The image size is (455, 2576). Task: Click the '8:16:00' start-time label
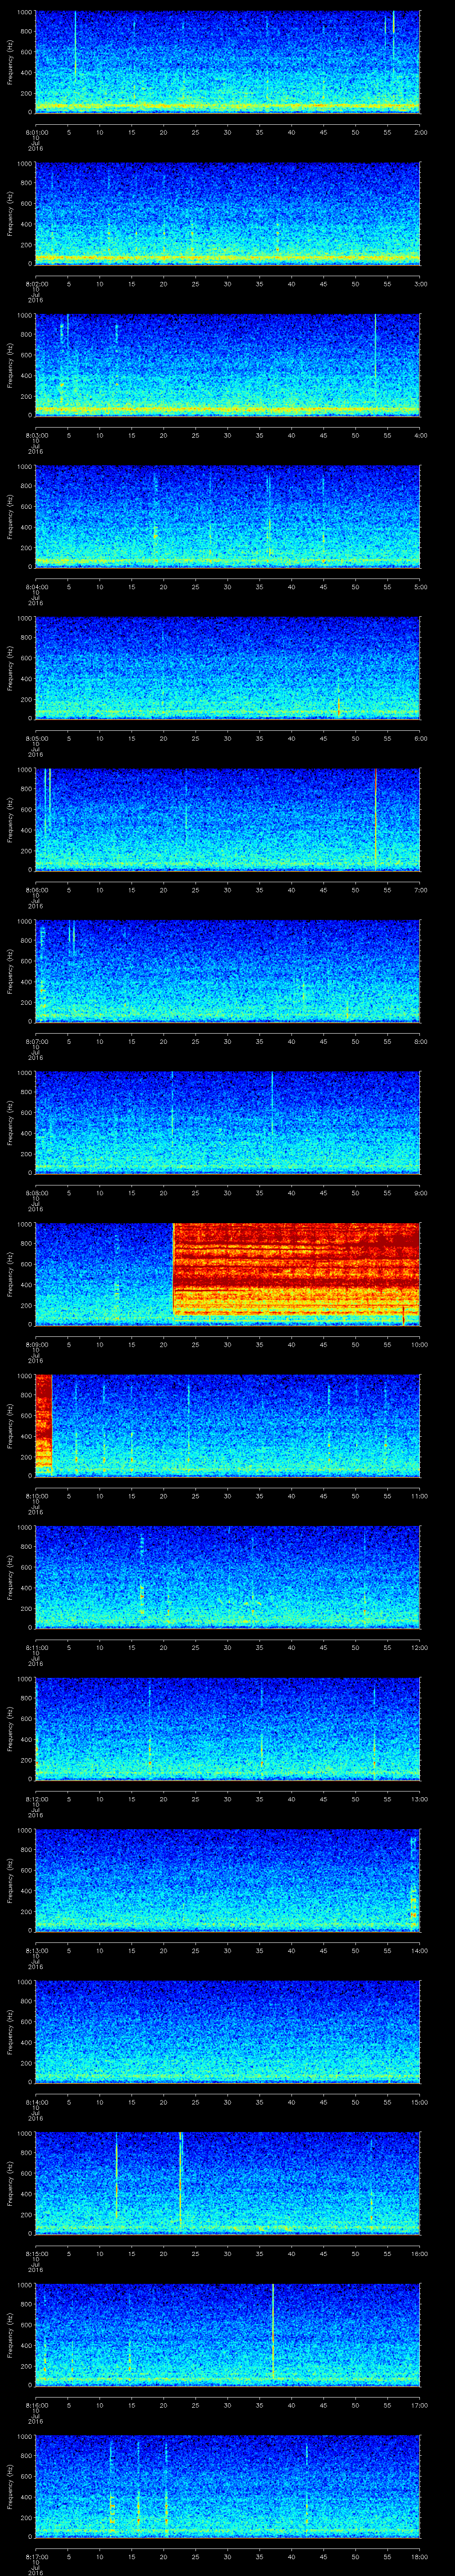(x=36, y=2404)
